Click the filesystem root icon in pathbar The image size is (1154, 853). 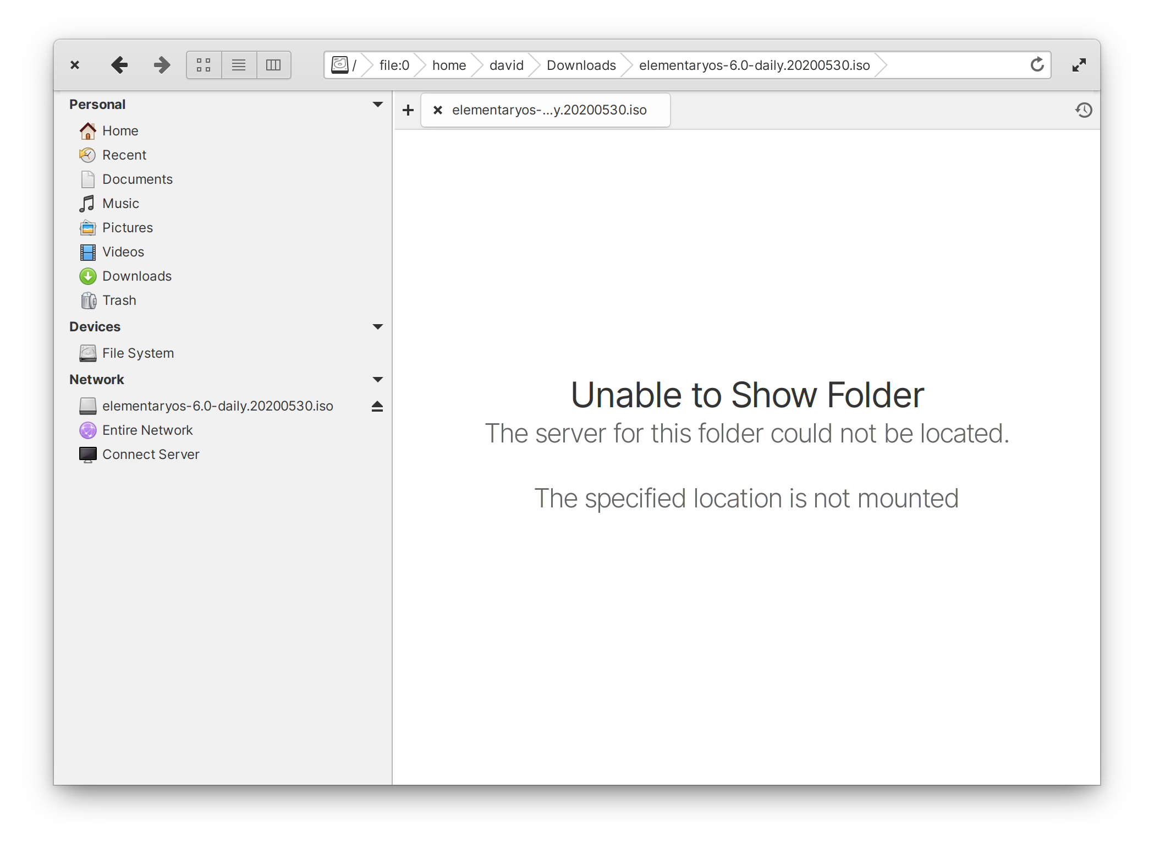tap(340, 65)
